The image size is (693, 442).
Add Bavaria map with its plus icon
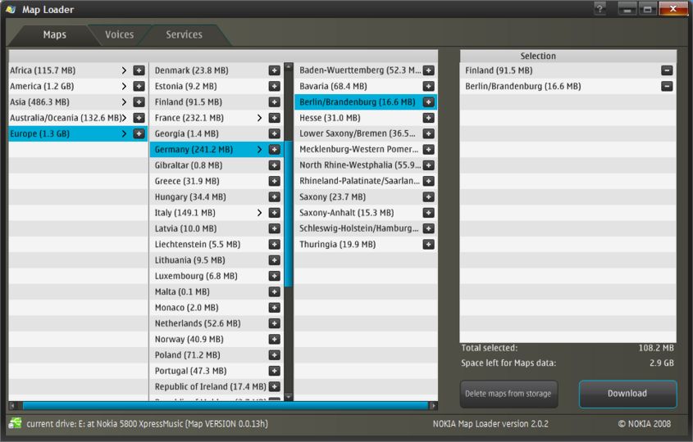coord(428,87)
